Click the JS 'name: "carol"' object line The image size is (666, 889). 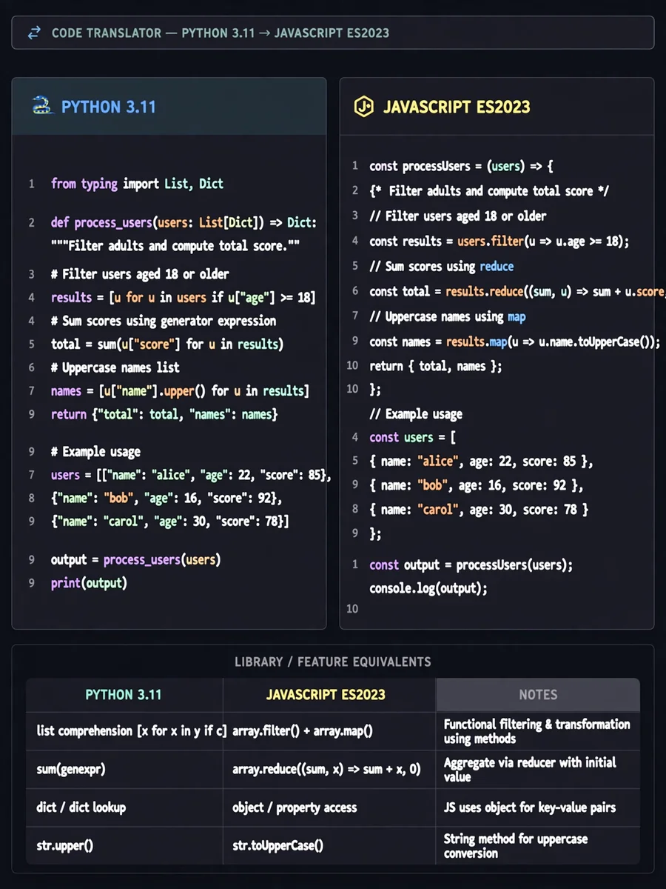point(480,510)
